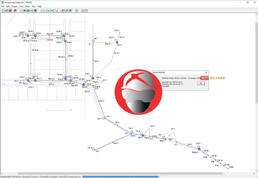Click the 'Pipe X.1' label

pyautogui.click(x=108, y=44)
